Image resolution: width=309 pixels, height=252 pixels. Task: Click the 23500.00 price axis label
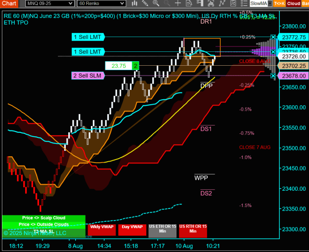(x=294, y=148)
